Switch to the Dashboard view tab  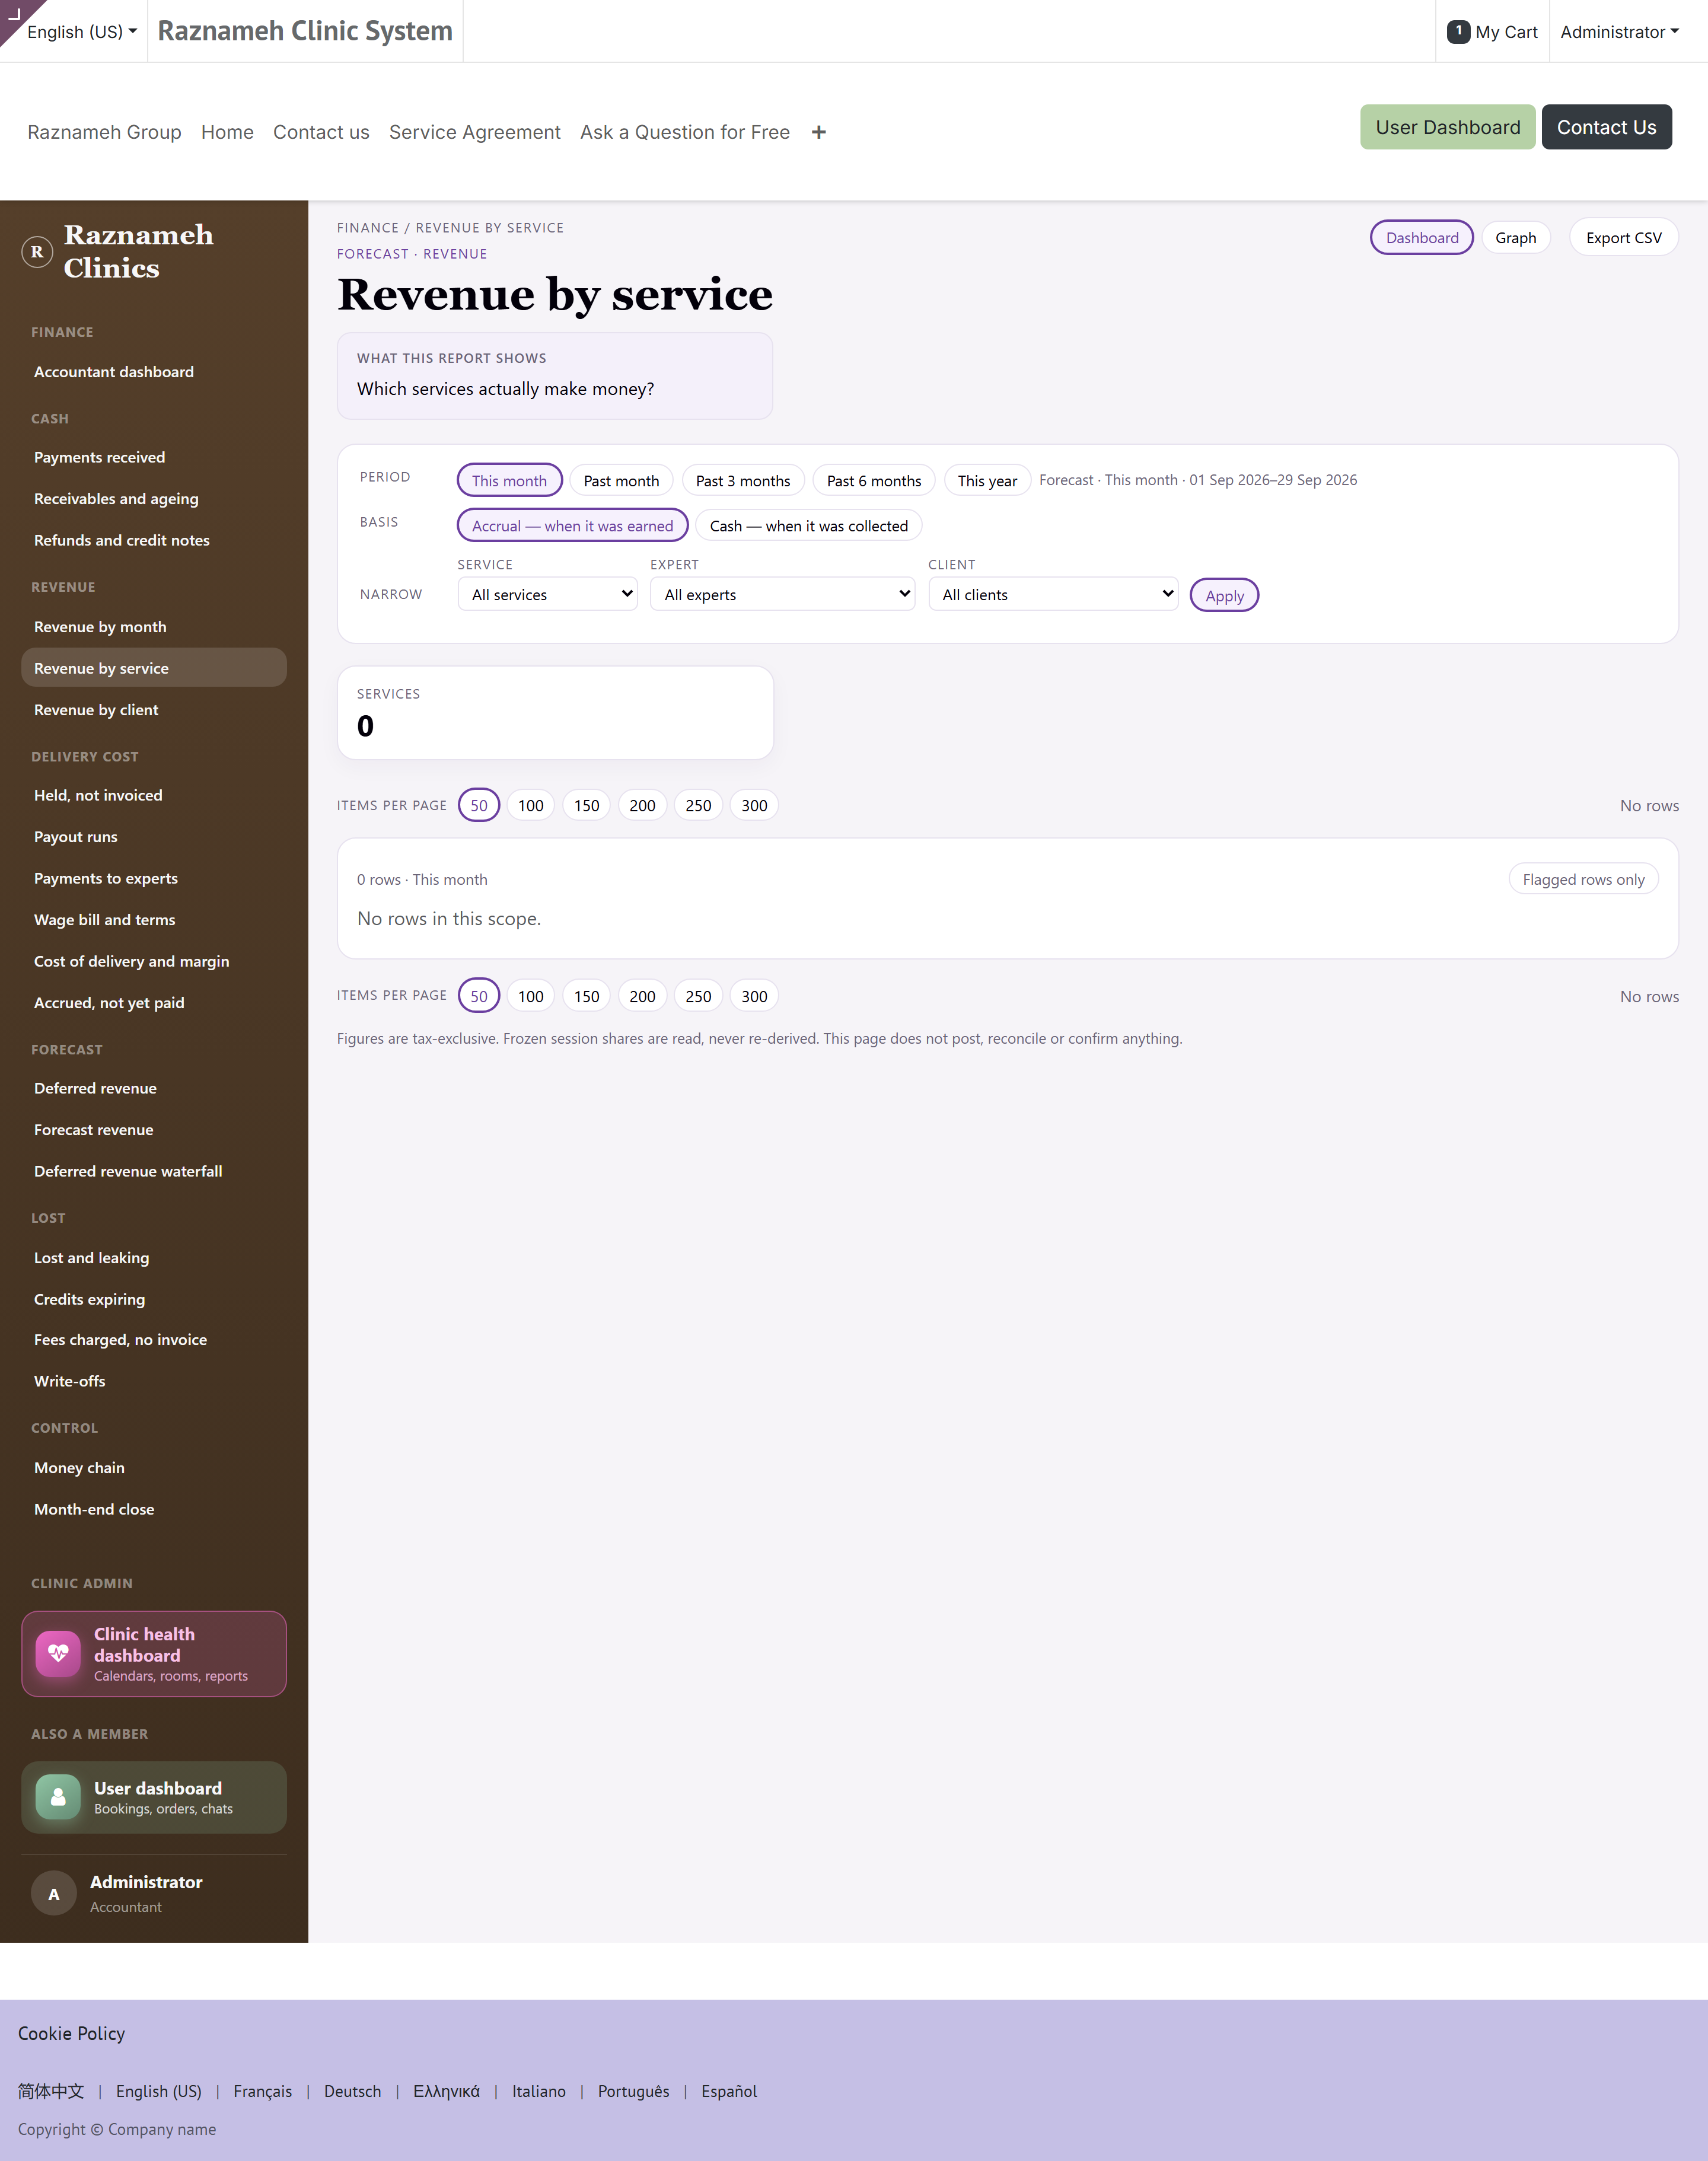(x=1421, y=237)
